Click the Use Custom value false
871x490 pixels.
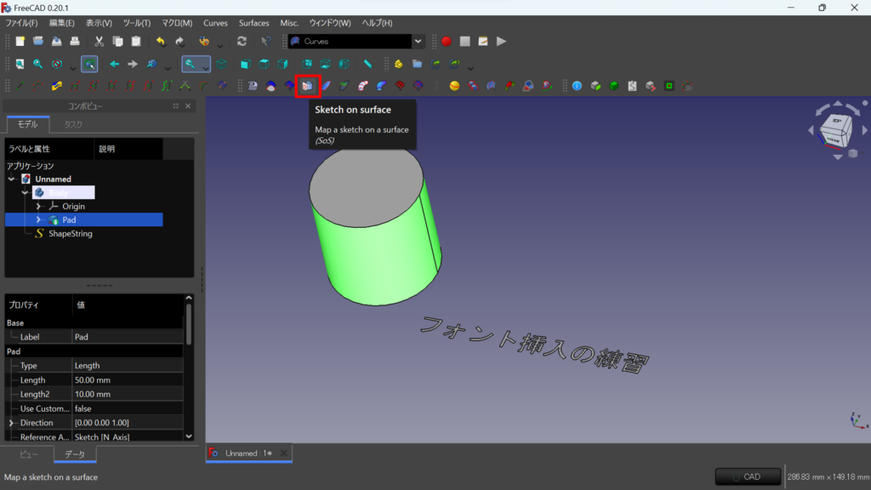click(x=128, y=408)
